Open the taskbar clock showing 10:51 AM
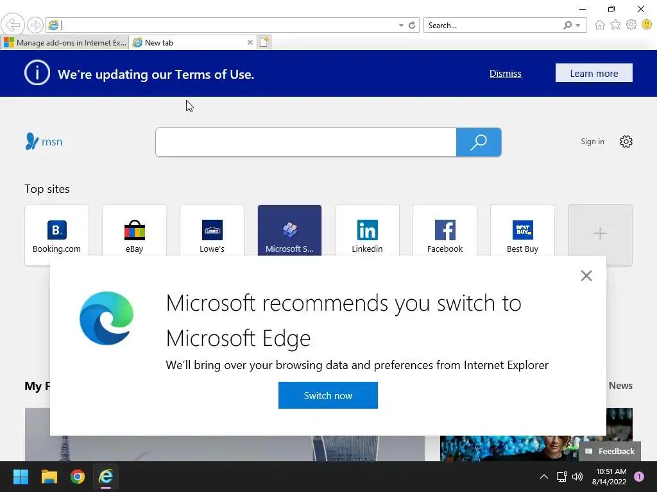Image resolution: width=657 pixels, height=492 pixels. (x=610, y=477)
